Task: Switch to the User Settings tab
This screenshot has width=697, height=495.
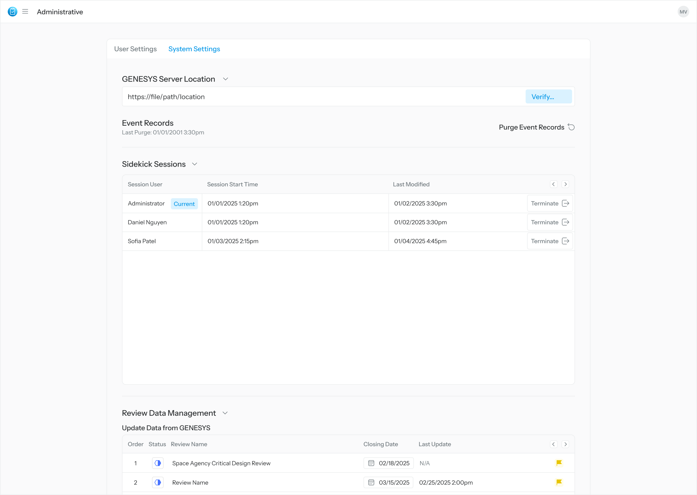Action: (136, 49)
